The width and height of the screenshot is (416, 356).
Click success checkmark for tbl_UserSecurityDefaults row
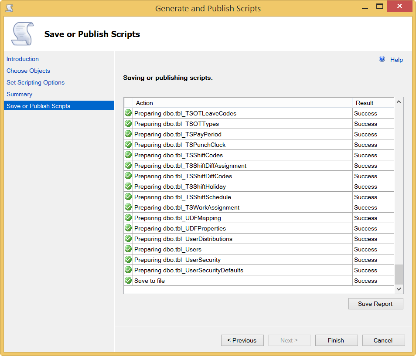(x=128, y=270)
